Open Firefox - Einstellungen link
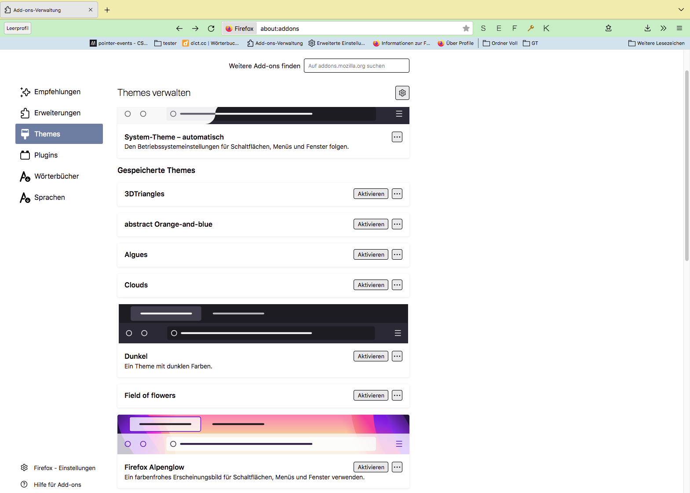 tap(58, 468)
